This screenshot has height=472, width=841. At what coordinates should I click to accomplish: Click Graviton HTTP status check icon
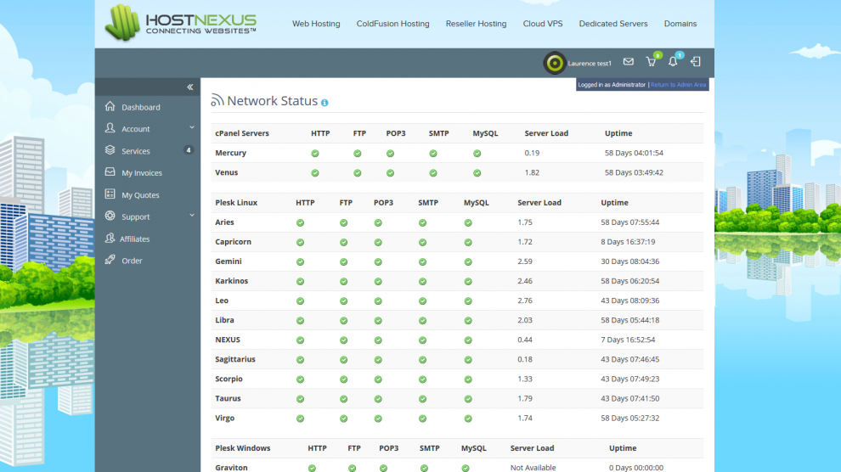(312, 469)
